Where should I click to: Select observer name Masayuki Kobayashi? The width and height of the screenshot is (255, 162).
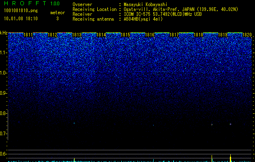point(146,4)
